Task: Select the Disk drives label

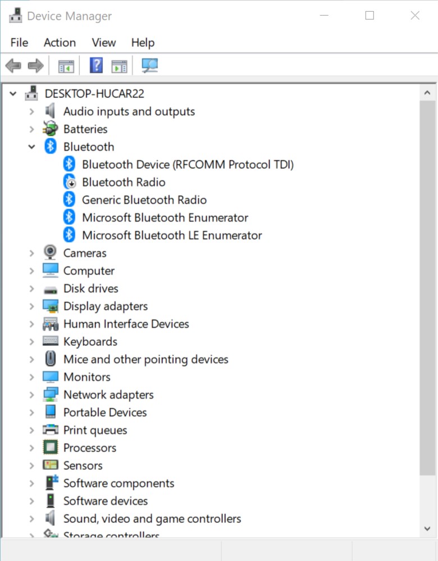Action: tap(91, 288)
